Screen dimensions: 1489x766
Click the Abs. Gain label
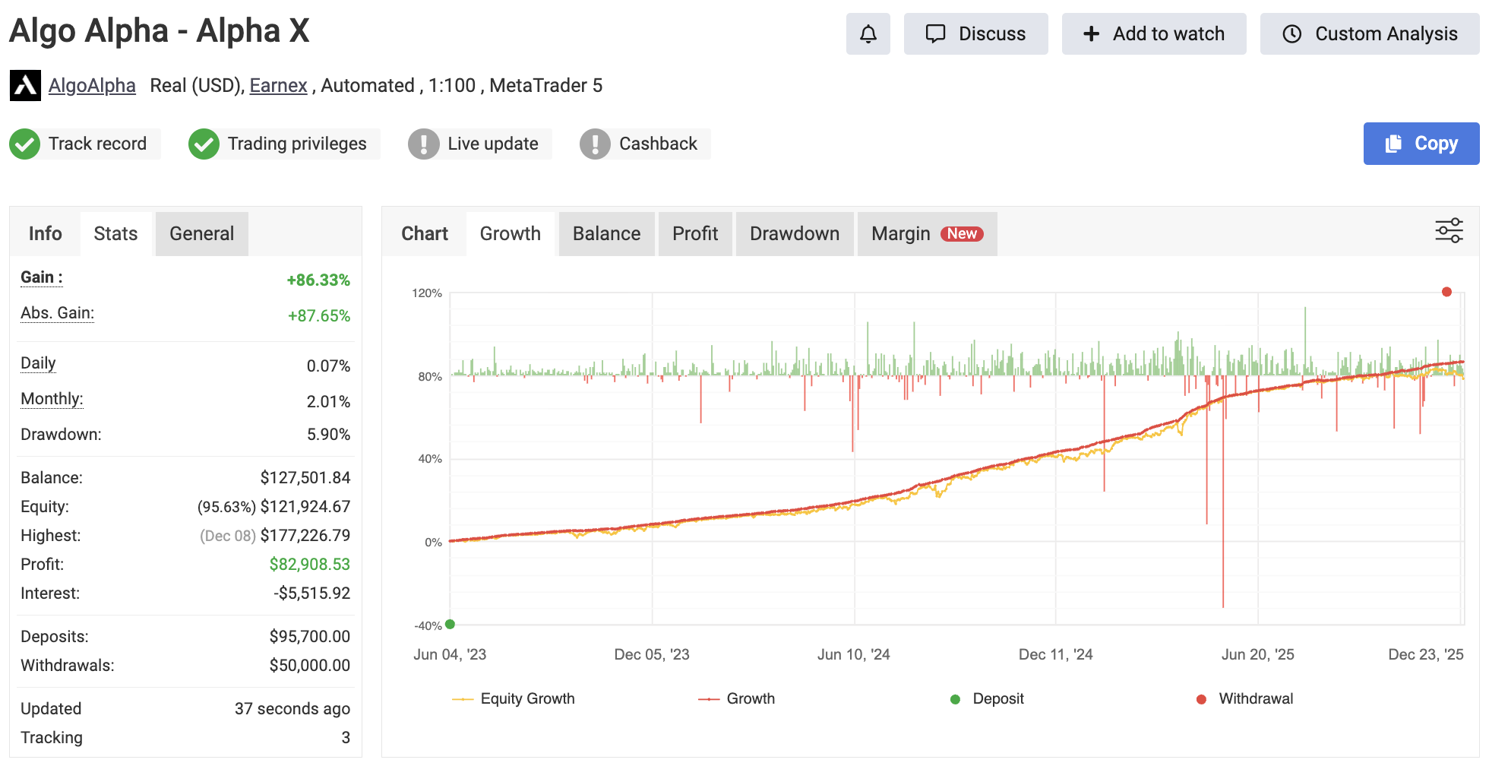[x=57, y=313]
